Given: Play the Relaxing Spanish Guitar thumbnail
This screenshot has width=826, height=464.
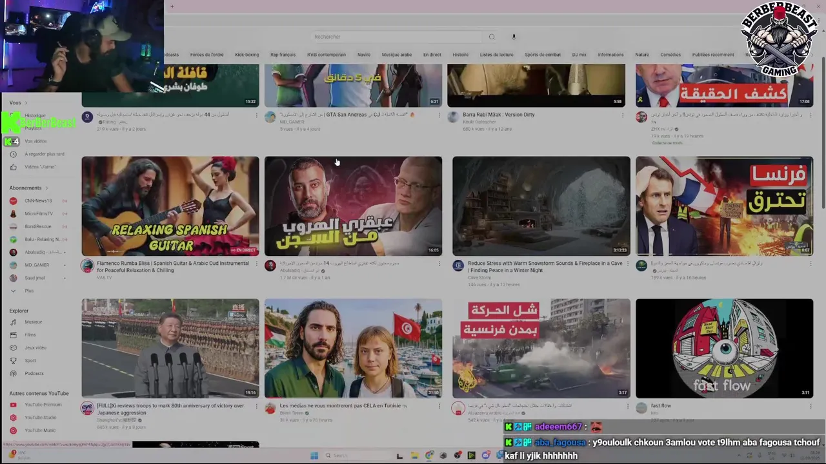Looking at the screenshot, I should pyautogui.click(x=170, y=206).
